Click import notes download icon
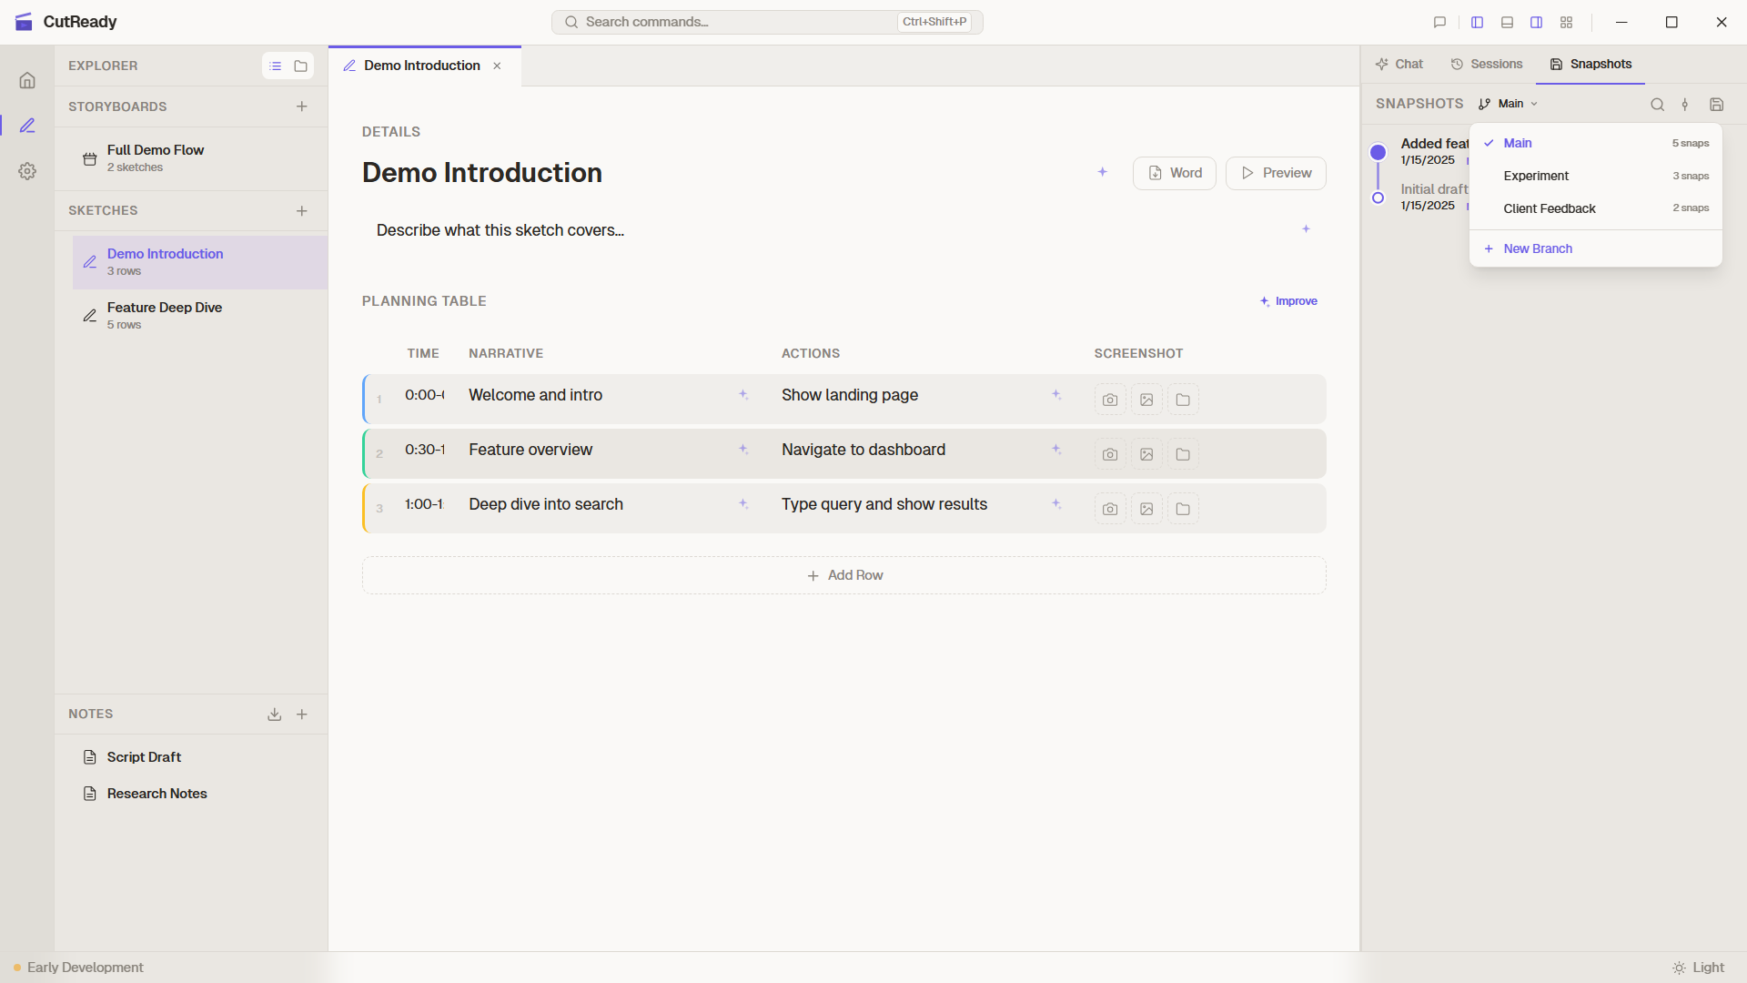 click(x=274, y=714)
